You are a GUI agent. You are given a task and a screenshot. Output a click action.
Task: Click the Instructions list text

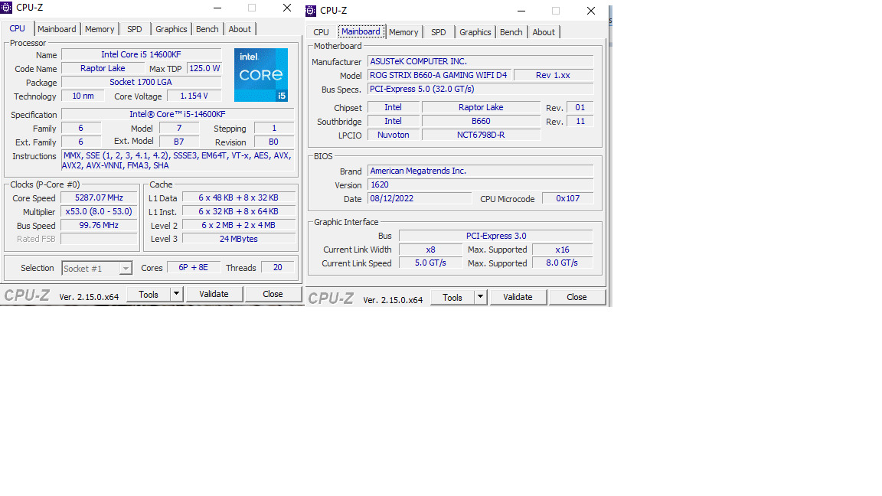click(x=177, y=161)
